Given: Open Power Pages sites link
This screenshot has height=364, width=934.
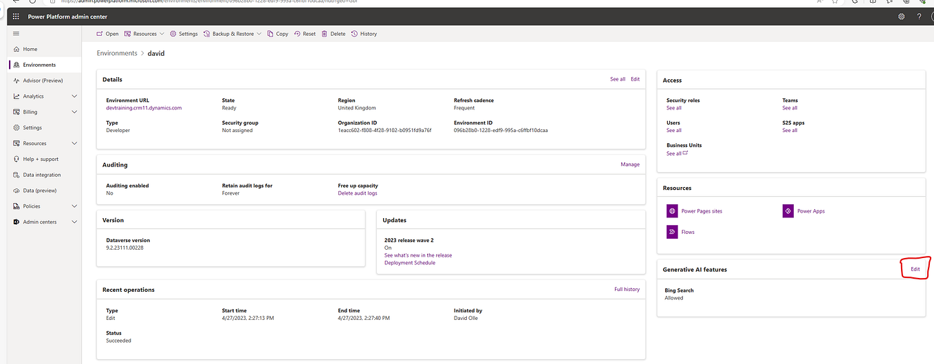Looking at the screenshot, I should pos(702,211).
